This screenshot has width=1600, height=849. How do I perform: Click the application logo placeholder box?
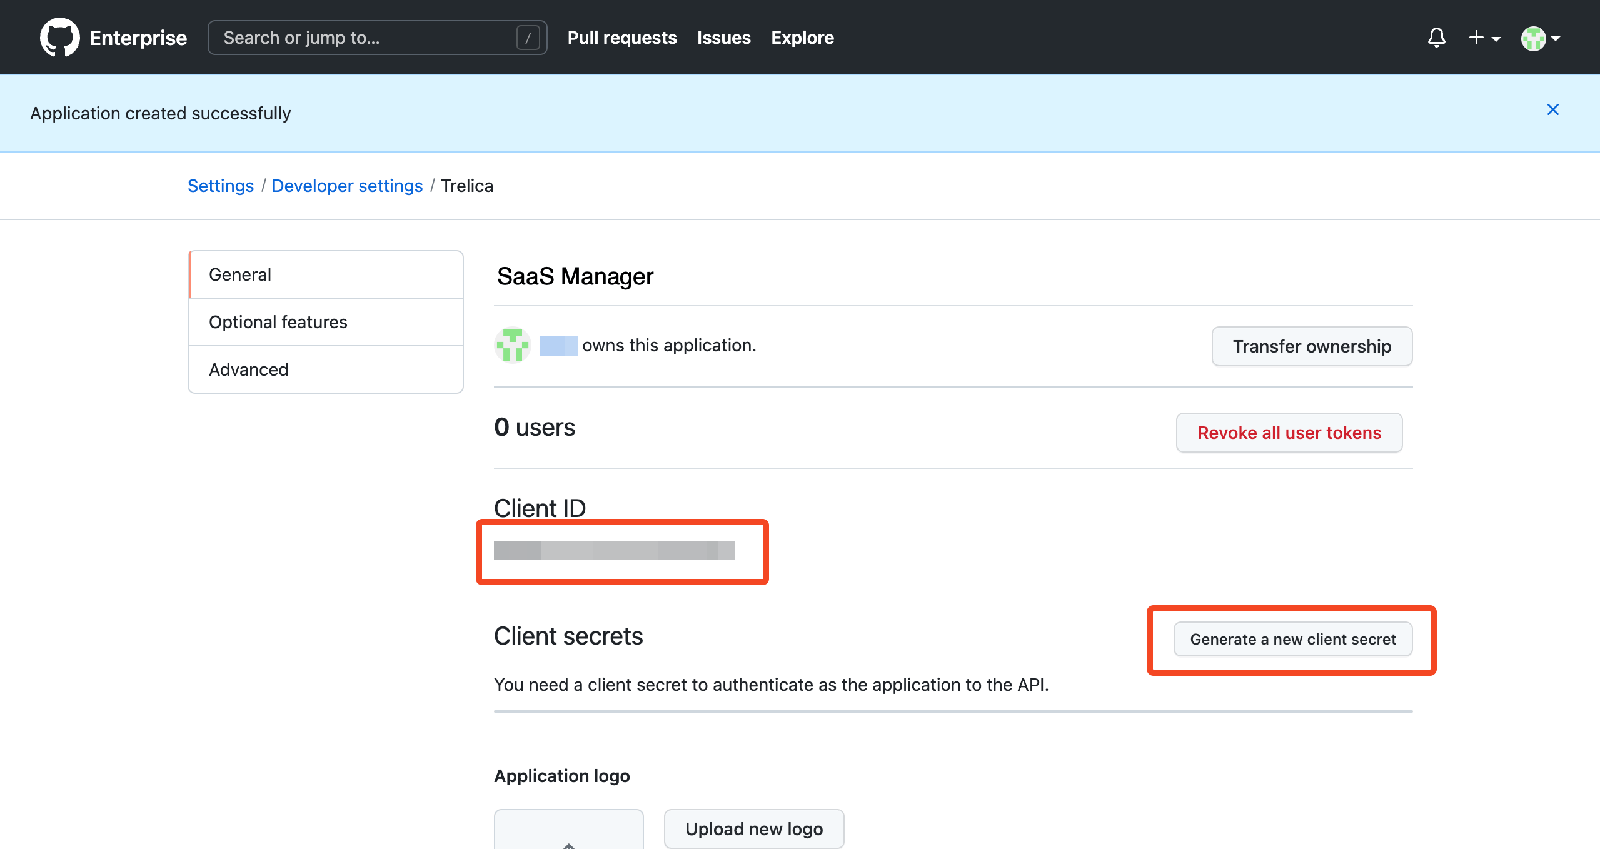click(x=568, y=829)
